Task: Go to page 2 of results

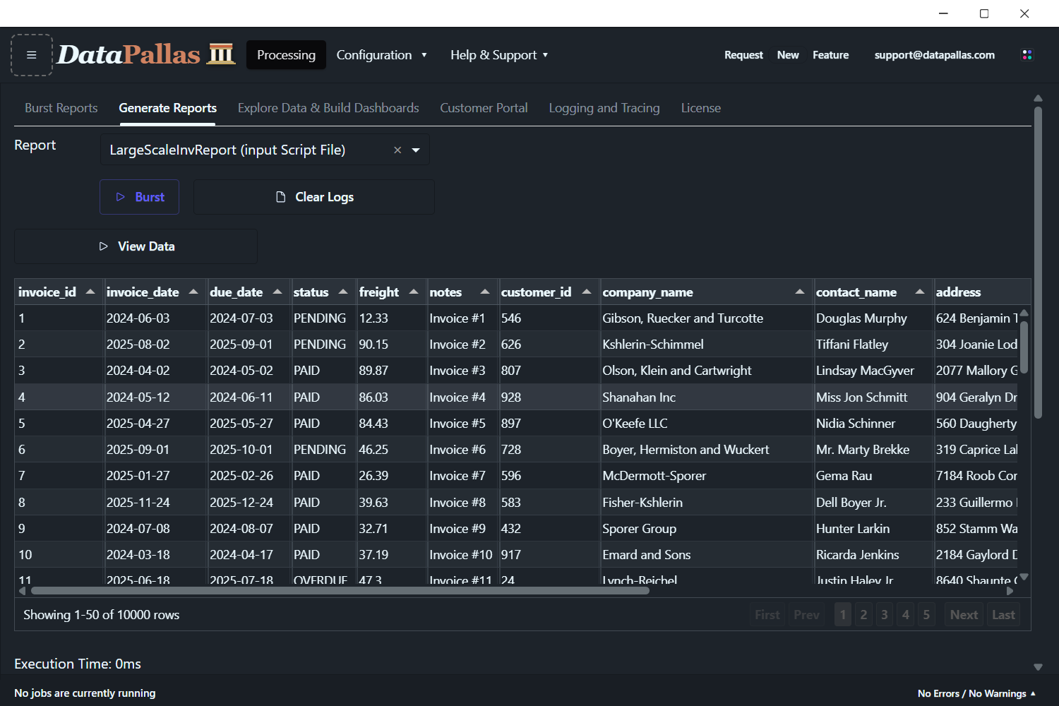Action: tap(863, 615)
